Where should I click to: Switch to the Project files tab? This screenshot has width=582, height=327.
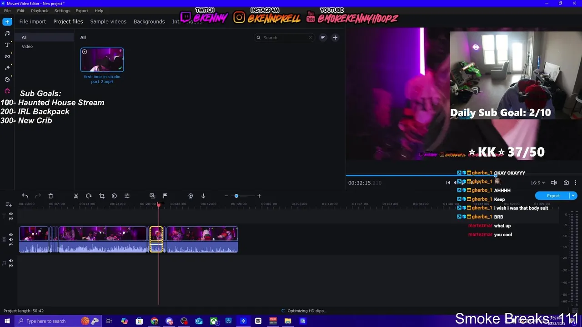[68, 21]
